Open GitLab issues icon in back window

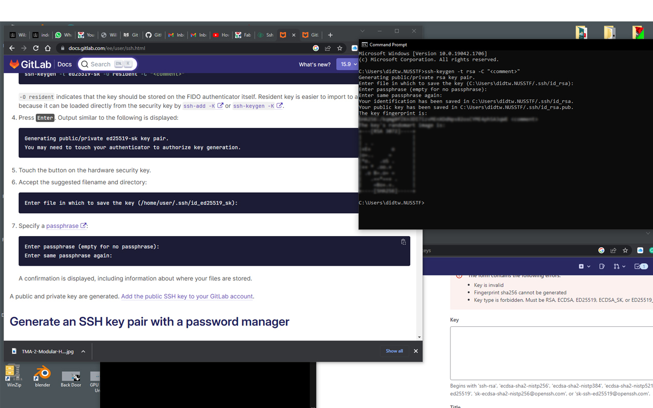[x=602, y=266]
